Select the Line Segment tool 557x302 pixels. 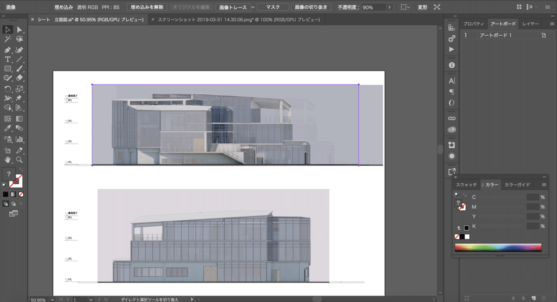19,59
